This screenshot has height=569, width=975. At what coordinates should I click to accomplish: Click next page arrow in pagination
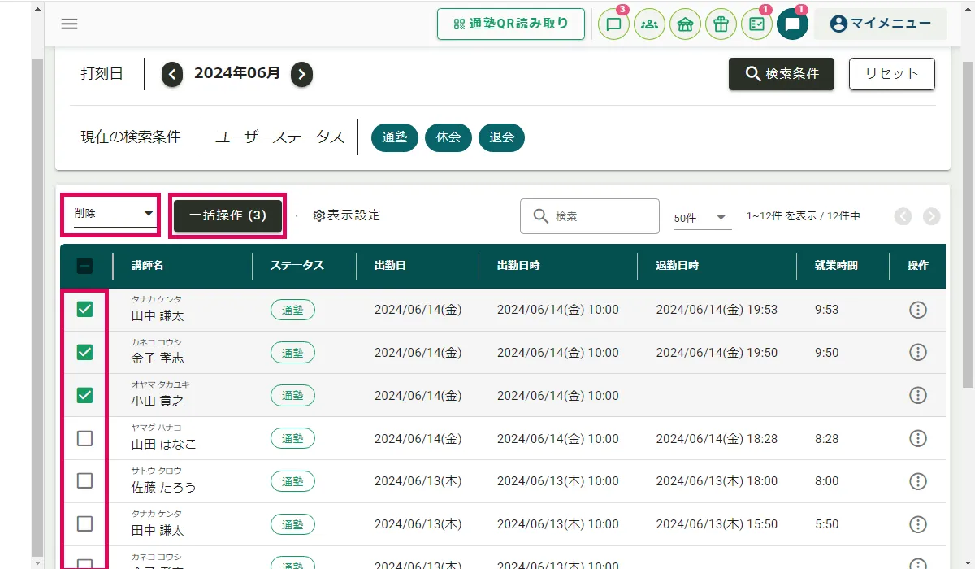(931, 216)
